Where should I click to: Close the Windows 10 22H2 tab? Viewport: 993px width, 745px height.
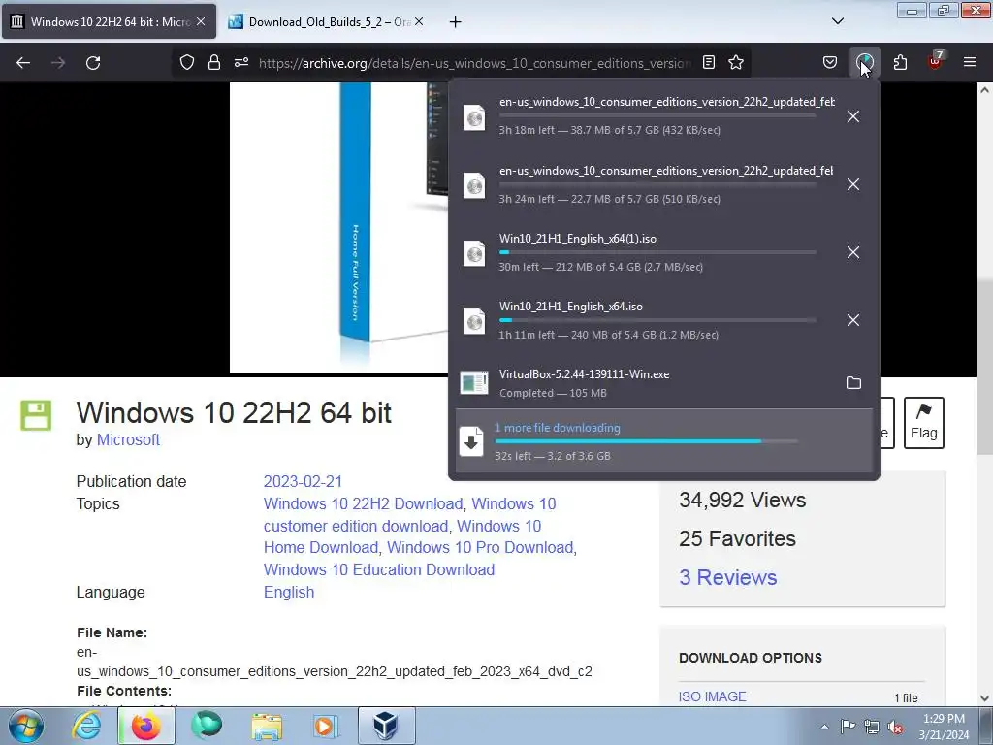[201, 21]
